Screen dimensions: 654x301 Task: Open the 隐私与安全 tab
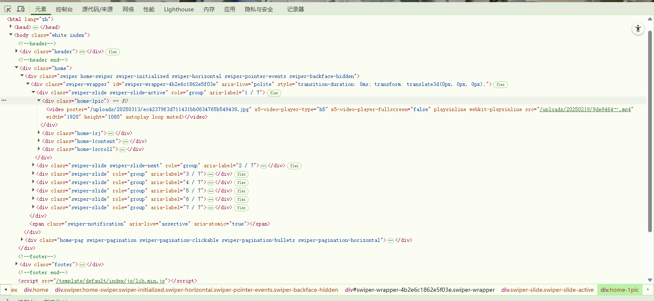point(259,9)
